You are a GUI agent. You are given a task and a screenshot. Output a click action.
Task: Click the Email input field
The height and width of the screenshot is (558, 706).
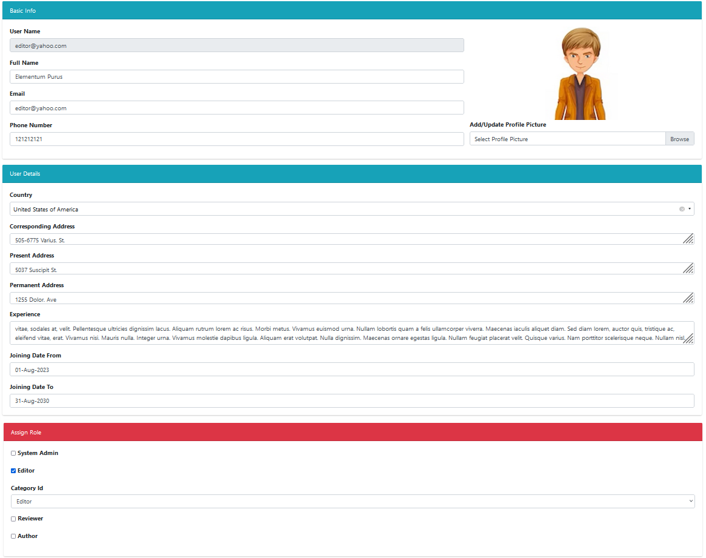pos(236,107)
